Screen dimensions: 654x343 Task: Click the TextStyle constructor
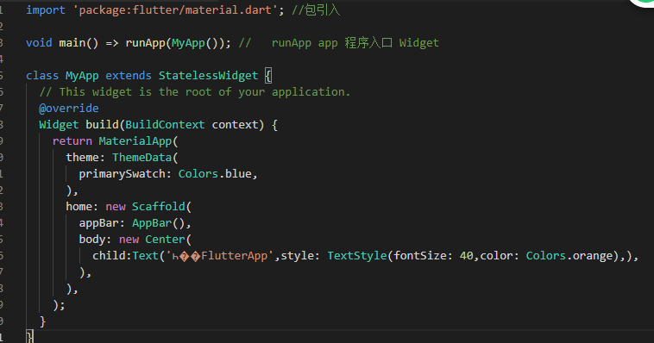click(357, 255)
